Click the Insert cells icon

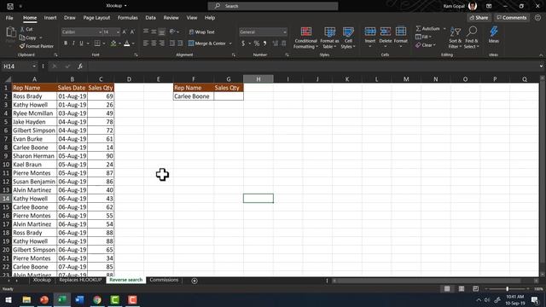369,32
